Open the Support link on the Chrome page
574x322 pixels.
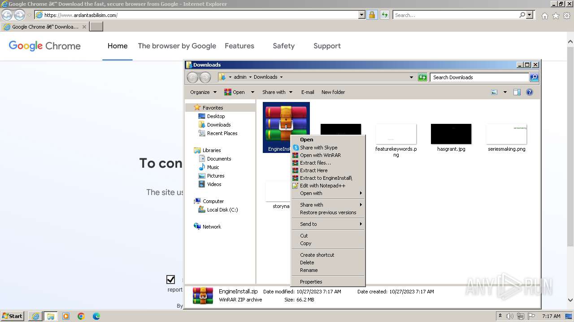[327, 46]
